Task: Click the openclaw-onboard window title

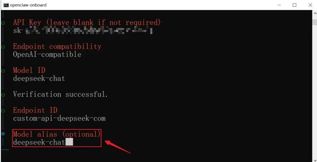Action: click(28, 5)
